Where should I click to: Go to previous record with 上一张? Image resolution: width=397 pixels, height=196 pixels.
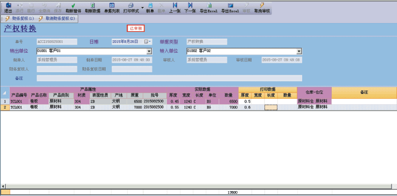(x=175, y=8)
